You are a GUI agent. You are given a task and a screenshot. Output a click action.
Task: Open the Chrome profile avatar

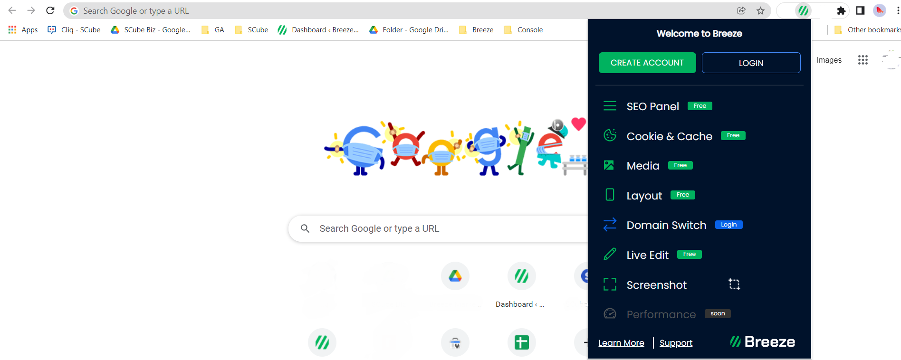880,10
